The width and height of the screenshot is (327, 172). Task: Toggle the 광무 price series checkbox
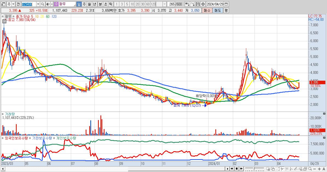(x=3, y=16)
